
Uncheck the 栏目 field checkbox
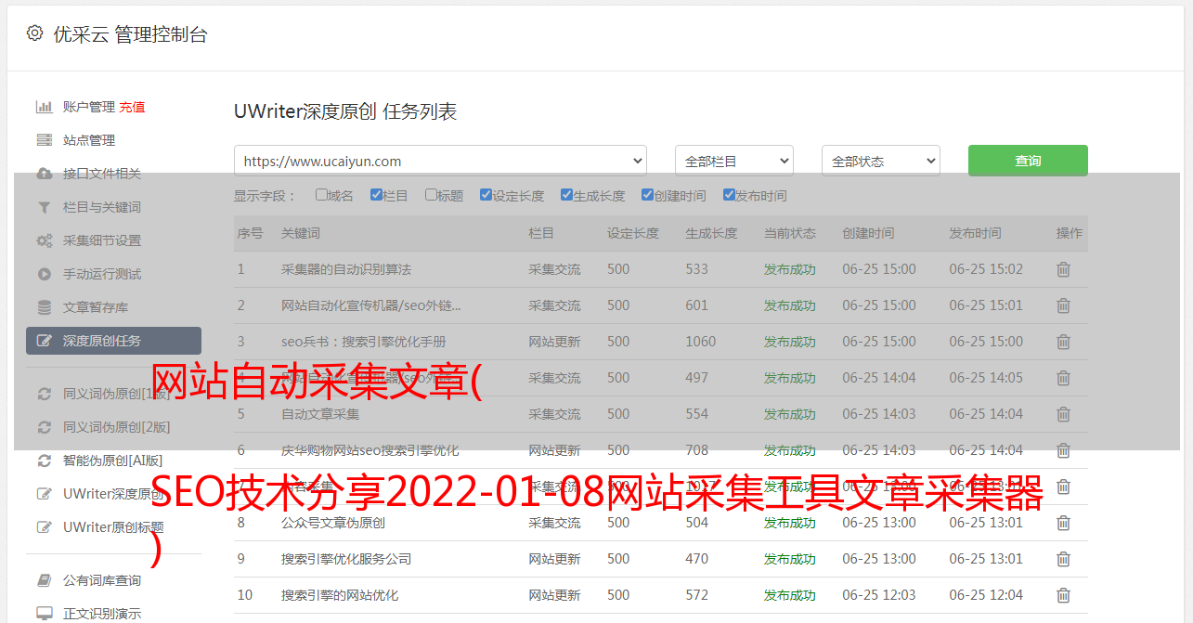click(376, 195)
